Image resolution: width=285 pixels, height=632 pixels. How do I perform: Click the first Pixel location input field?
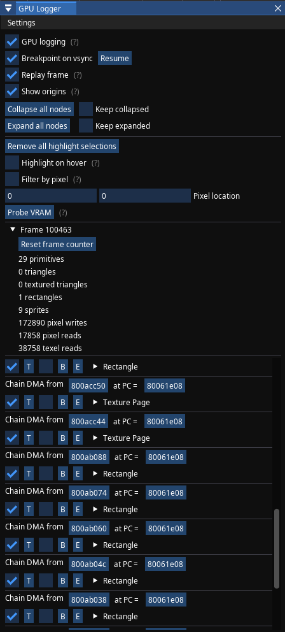pyautogui.click(x=51, y=196)
